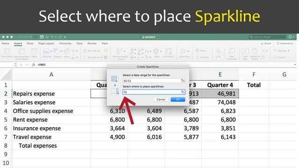
Task: Expand the Pictures dropdown arrow
Action: pyautogui.click(x=51, y=51)
